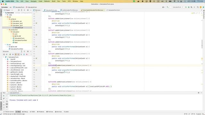
Task: Collapse the artifacts folder
Action: pos(7,19)
